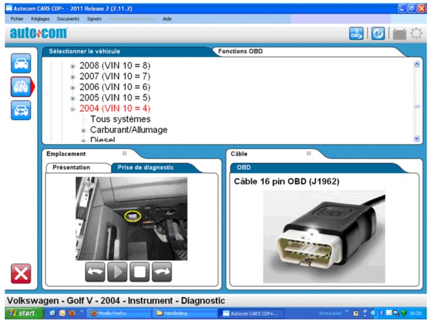Switch to Handleiding folder taskbar window

[185, 313]
